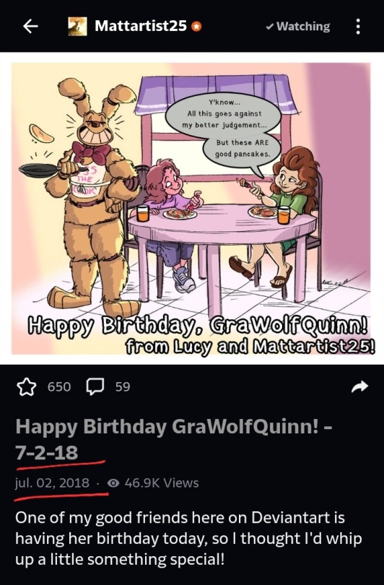This screenshot has width=384, height=585.
Task: Toggle the Watching status for Mattartist25
Action: (x=298, y=27)
